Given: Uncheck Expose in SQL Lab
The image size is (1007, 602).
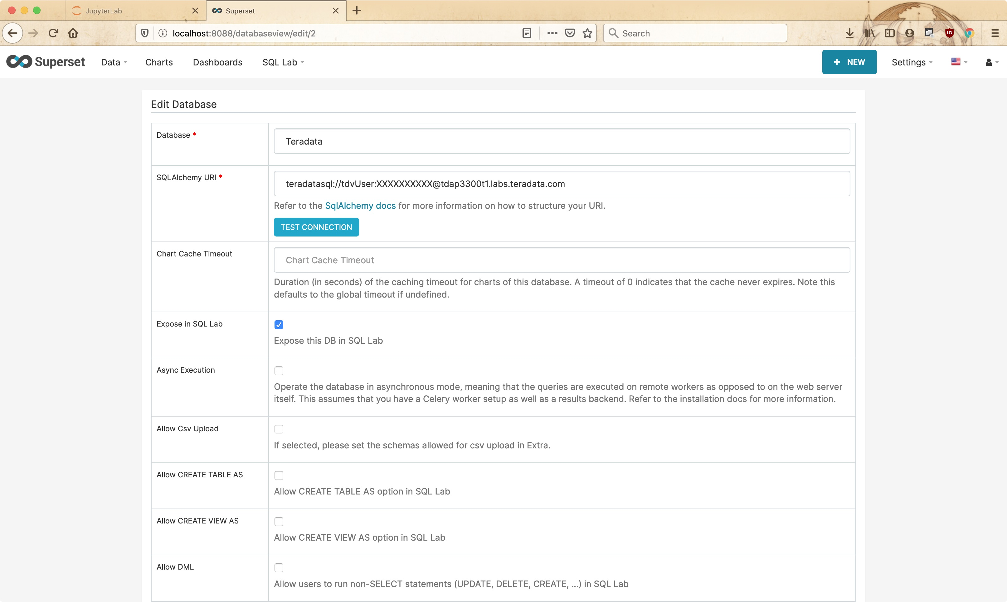Looking at the screenshot, I should tap(279, 325).
